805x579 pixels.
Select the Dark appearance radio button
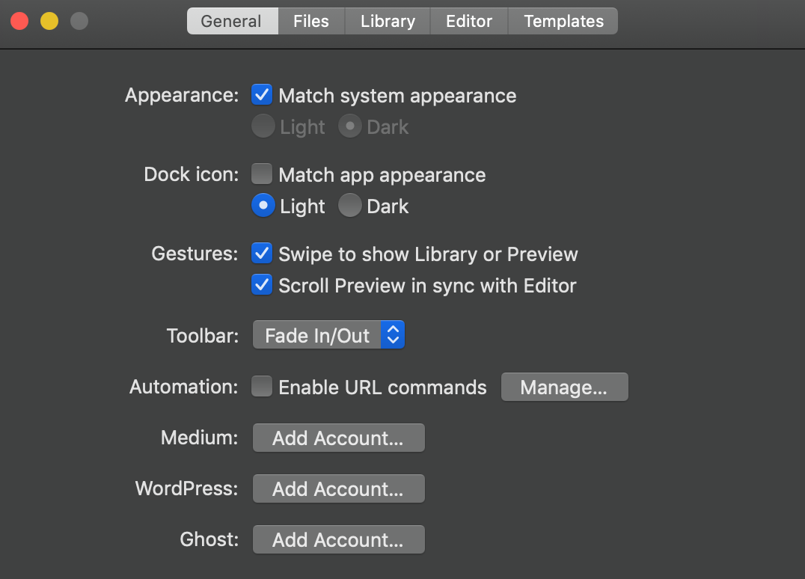(x=350, y=126)
